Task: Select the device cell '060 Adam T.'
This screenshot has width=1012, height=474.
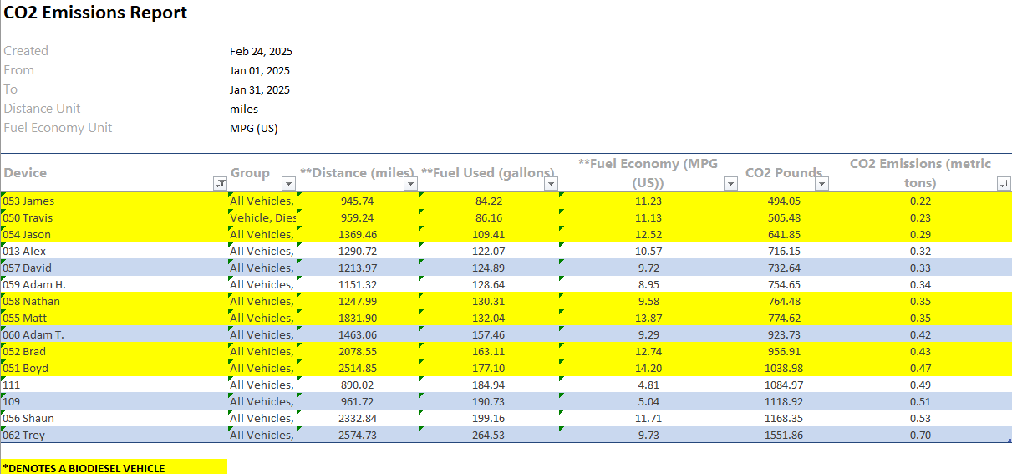Action: pos(114,334)
